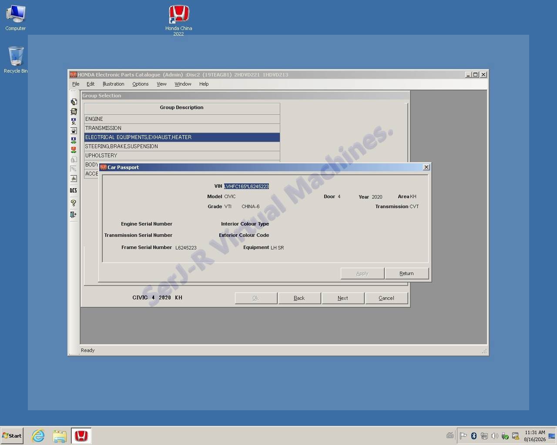Open the View menu
The image size is (557, 445).
[161, 84]
